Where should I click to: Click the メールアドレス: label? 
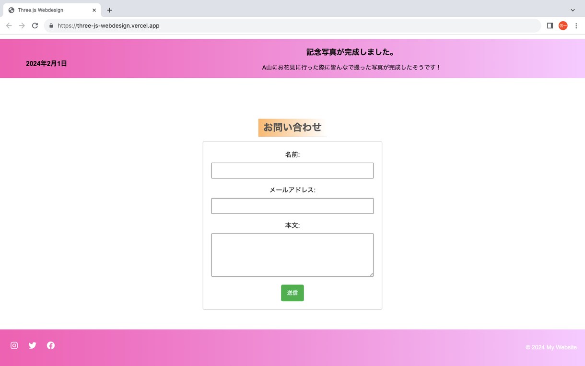point(292,190)
